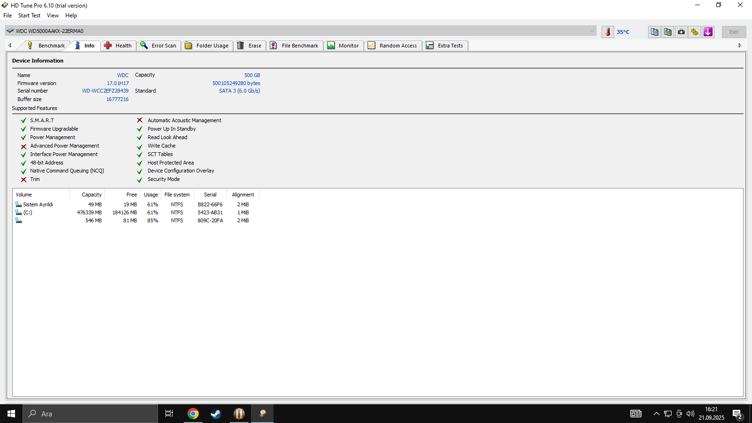The height and width of the screenshot is (423, 752).
Task: Click serial number WD-WCC2EFZ28439
Action: (105, 91)
